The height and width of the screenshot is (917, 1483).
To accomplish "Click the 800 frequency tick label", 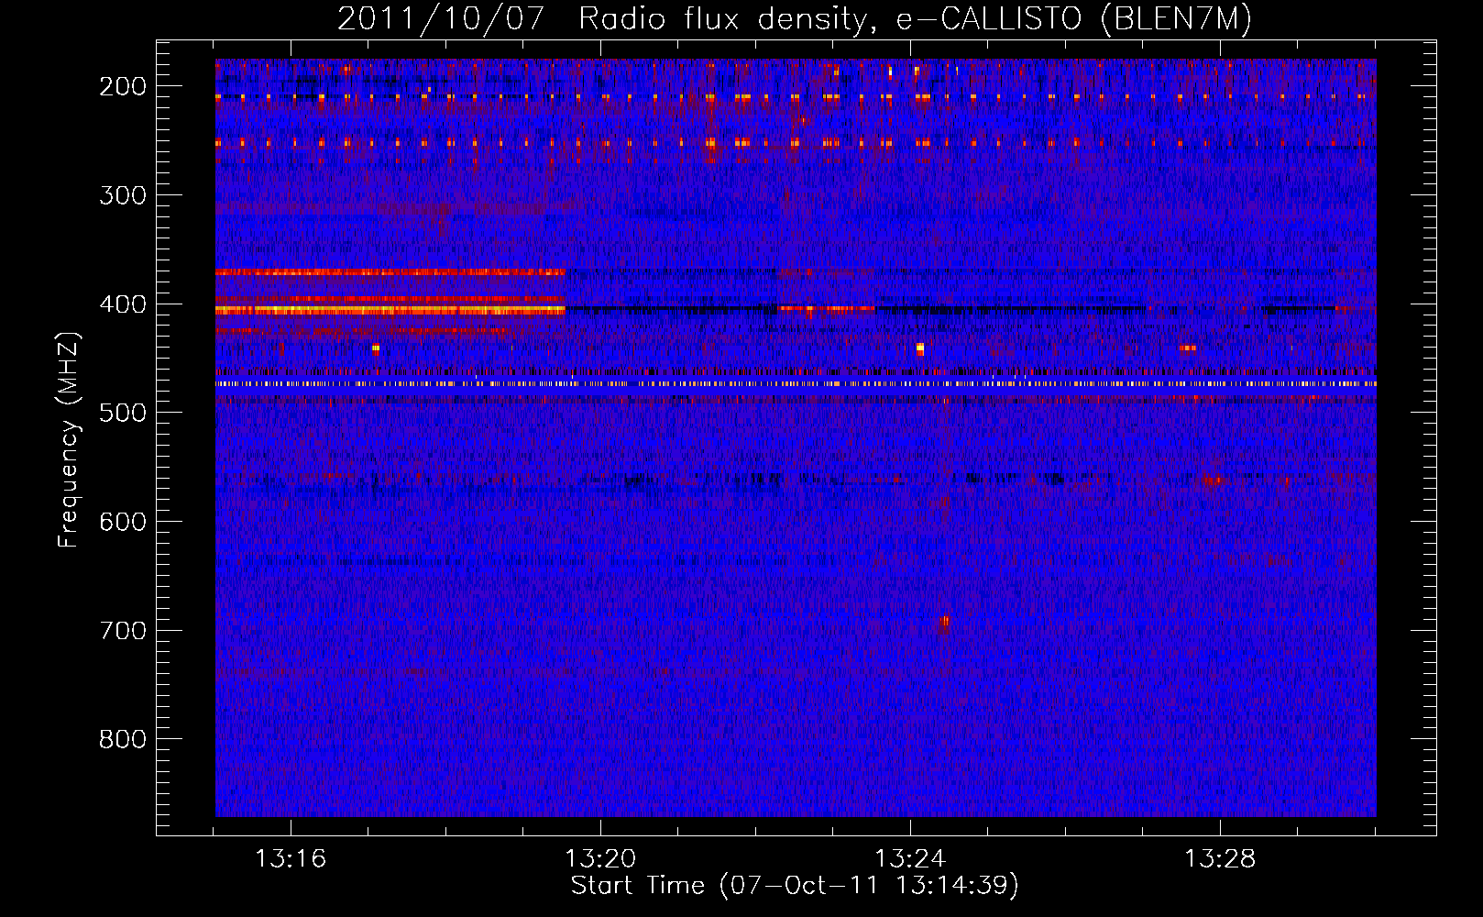I will tap(123, 739).
